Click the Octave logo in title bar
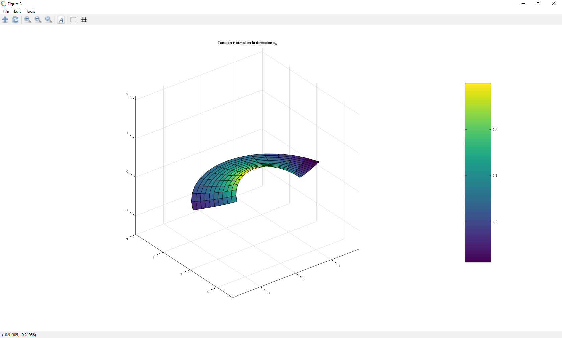This screenshot has height=338, width=562. coord(3,4)
